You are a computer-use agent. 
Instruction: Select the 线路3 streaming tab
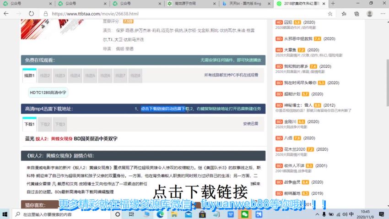(60, 76)
